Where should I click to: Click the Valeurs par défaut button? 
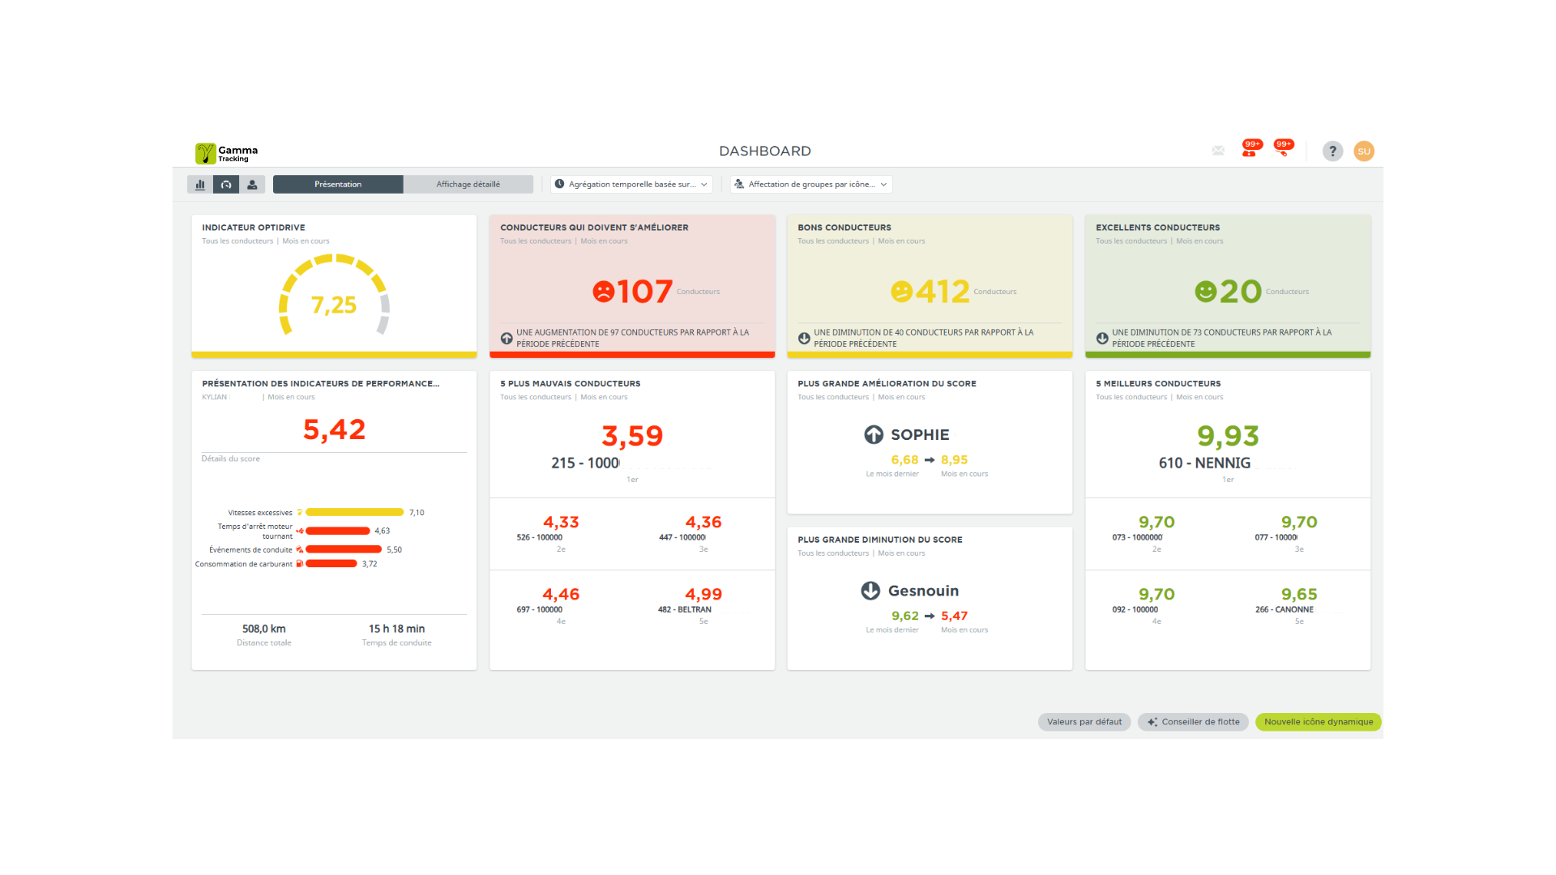pos(1084,722)
